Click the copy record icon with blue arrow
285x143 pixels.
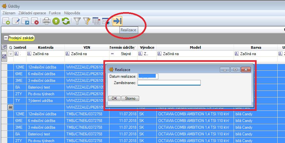coord(25,21)
